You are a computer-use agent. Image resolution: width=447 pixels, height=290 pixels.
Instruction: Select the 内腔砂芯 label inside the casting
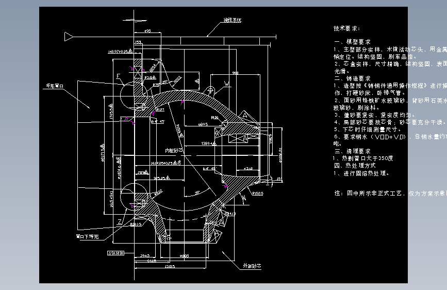click(x=174, y=150)
